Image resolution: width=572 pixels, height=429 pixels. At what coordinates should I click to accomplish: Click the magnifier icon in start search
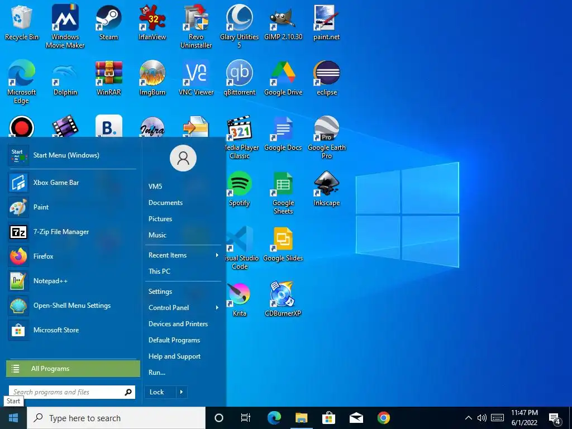128,392
